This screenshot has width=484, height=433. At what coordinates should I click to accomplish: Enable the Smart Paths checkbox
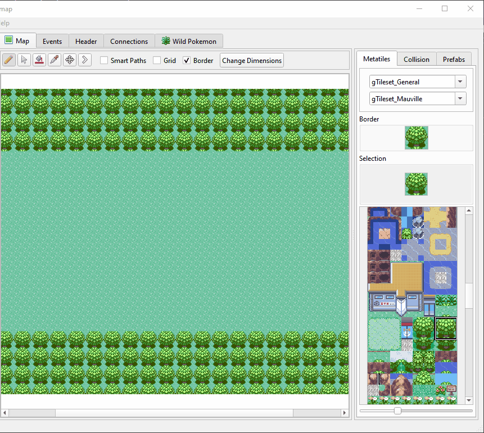[x=104, y=61]
